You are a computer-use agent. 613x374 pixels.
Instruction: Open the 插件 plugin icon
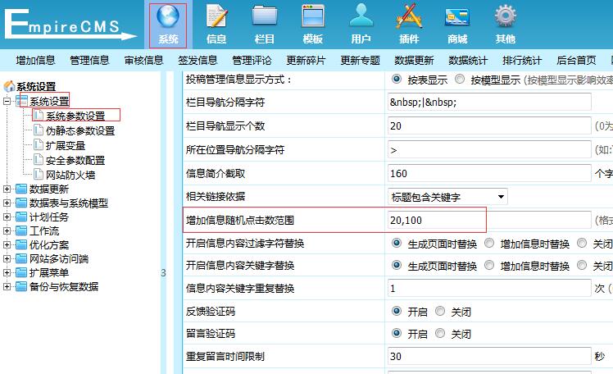409,18
